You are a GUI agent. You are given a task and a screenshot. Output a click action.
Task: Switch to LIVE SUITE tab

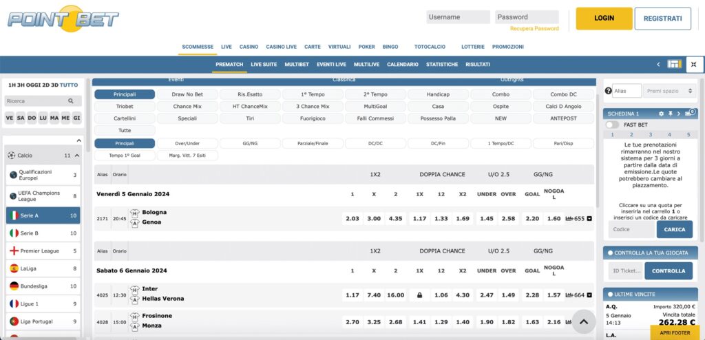[264, 64]
